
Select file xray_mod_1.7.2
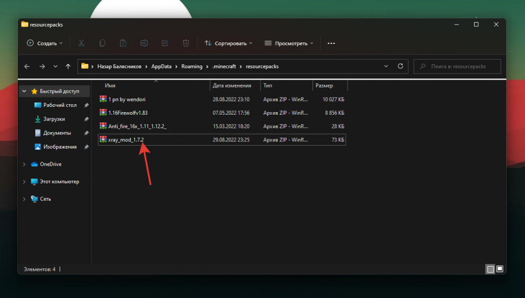pyautogui.click(x=126, y=140)
